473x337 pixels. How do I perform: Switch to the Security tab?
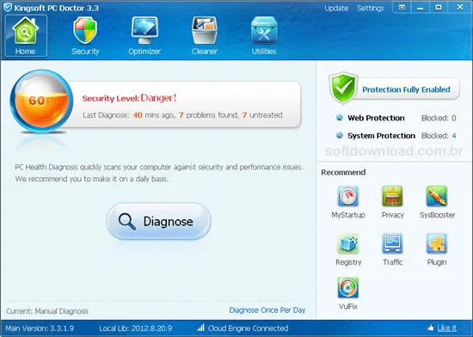(x=85, y=36)
